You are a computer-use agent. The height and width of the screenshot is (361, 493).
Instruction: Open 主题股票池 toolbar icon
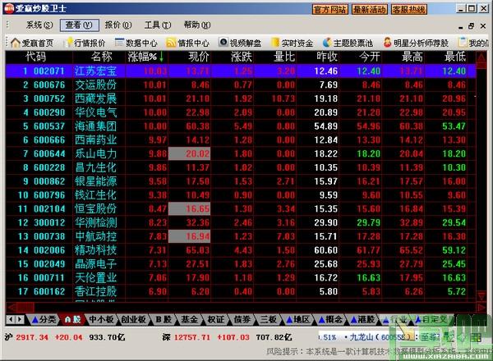point(348,43)
